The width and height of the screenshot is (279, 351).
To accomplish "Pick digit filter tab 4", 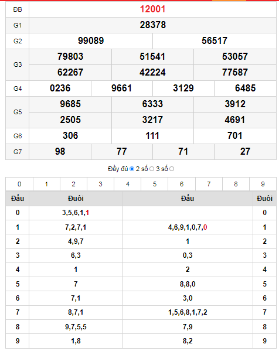I will [128, 184].
